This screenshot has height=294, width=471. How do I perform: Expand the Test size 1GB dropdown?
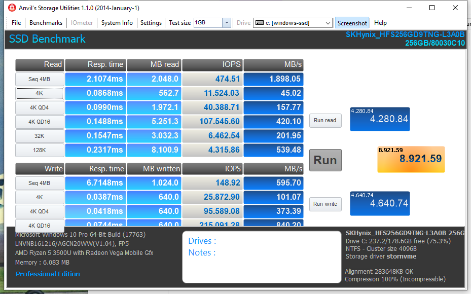[226, 23]
